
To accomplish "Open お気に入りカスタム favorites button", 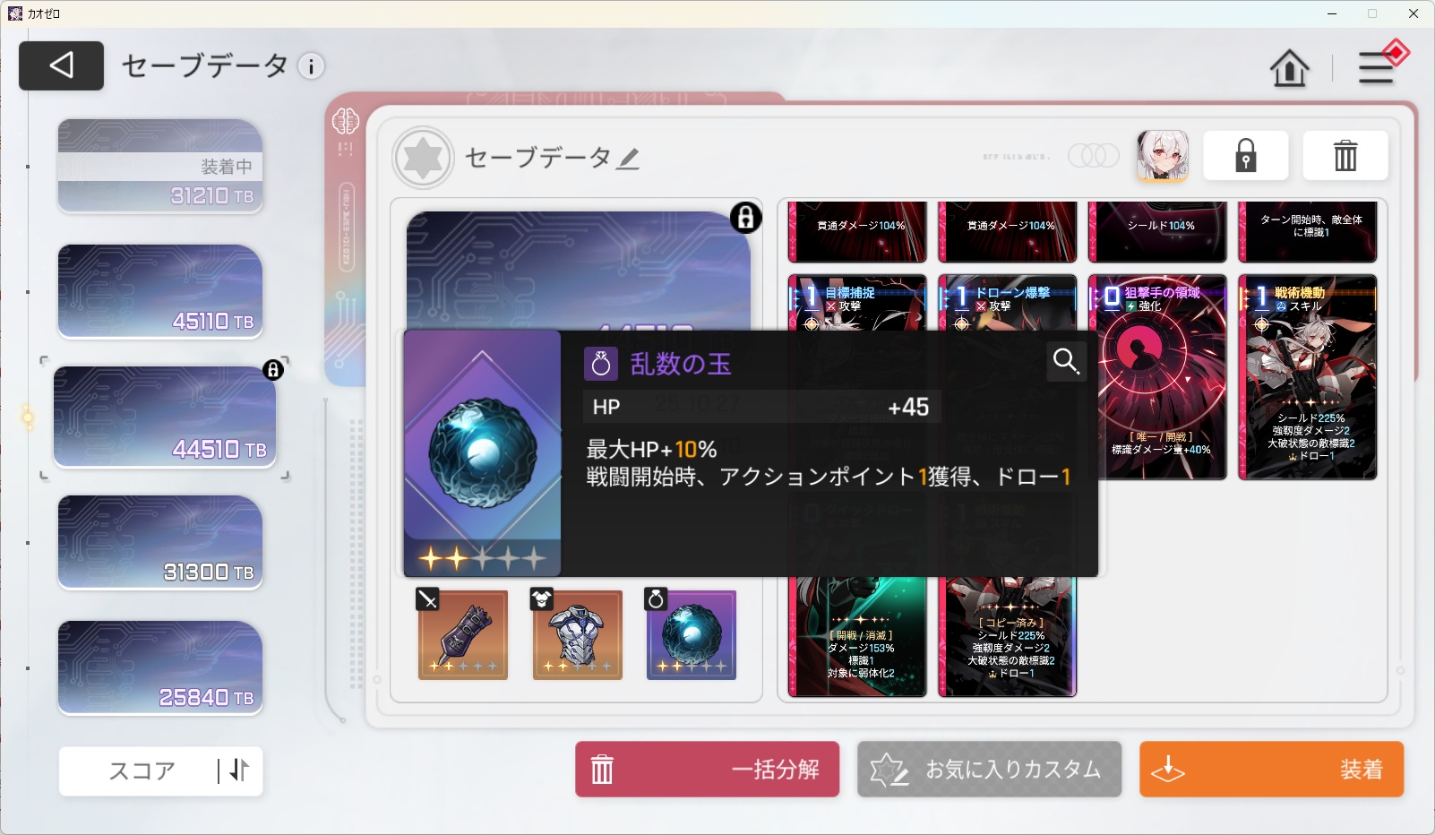I will (989, 769).
